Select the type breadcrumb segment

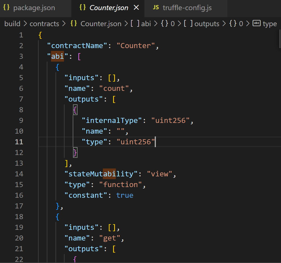[270, 24]
